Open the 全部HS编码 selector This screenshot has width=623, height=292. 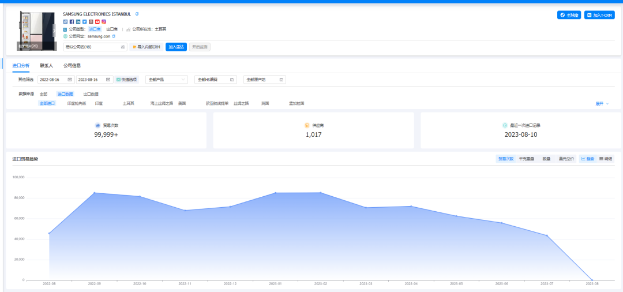point(215,80)
